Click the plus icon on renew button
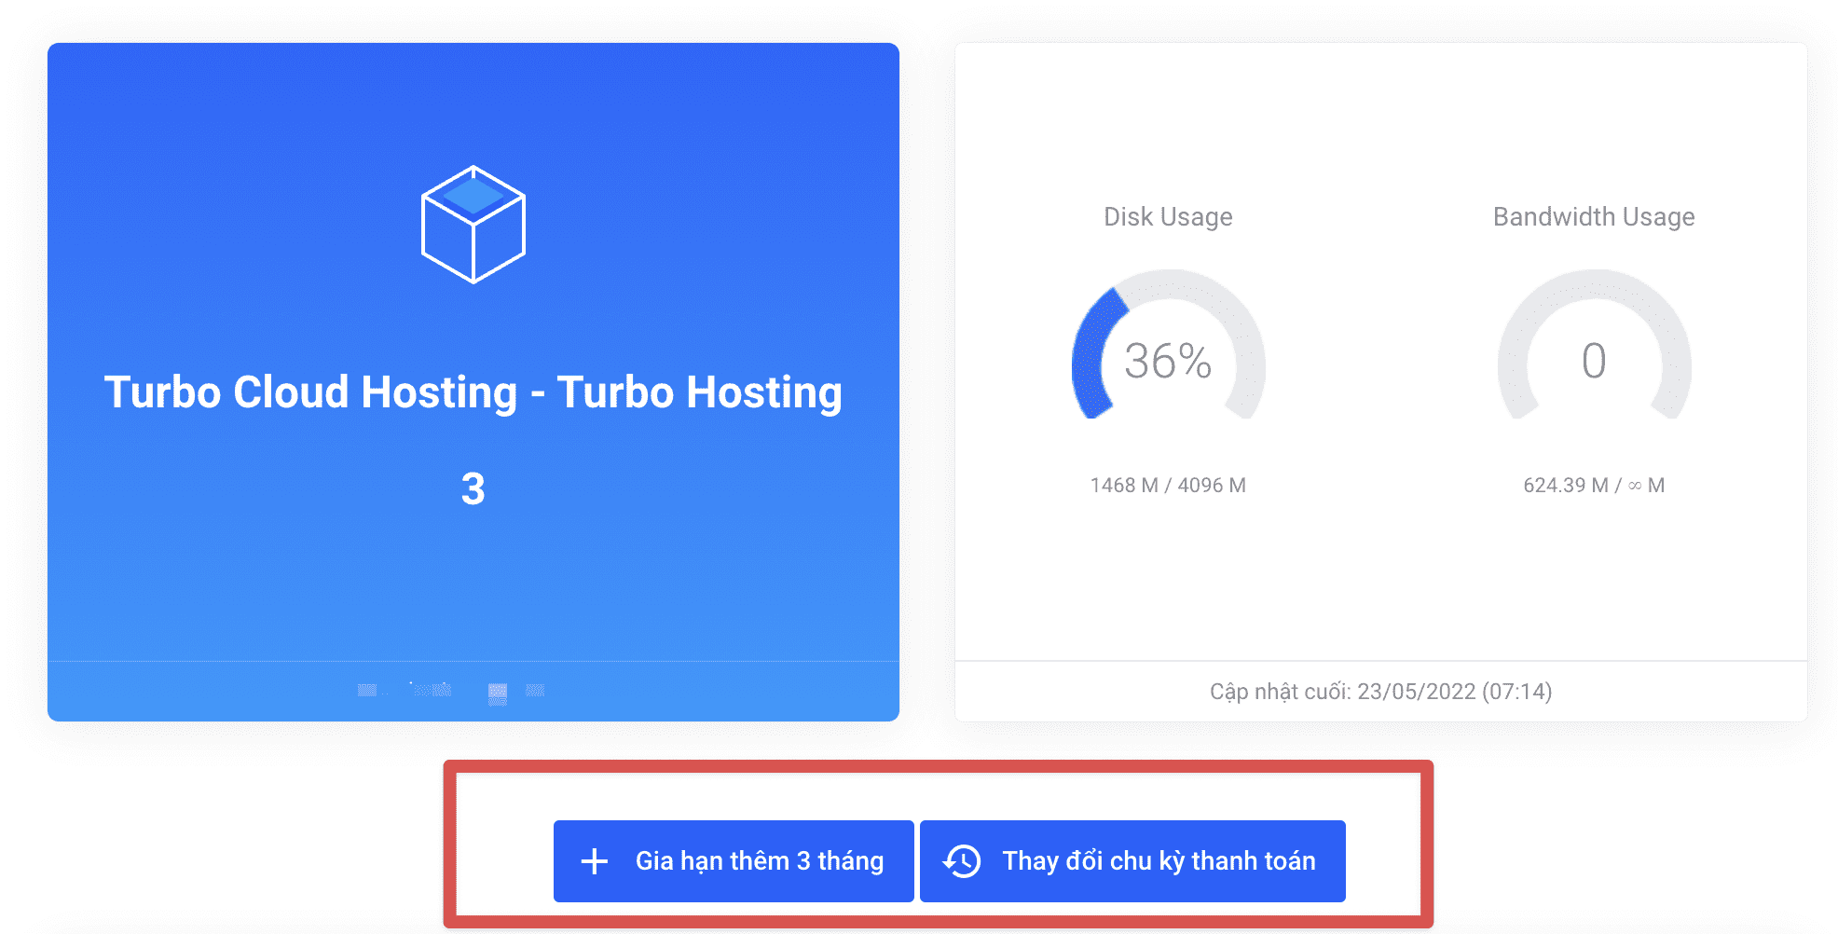Screen dimensions: 1838x934 (x=594, y=861)
